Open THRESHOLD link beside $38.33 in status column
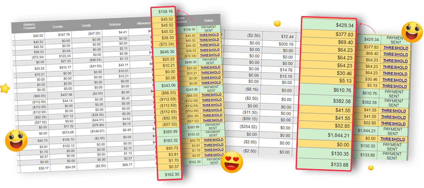424x188 pixels. 210,50
